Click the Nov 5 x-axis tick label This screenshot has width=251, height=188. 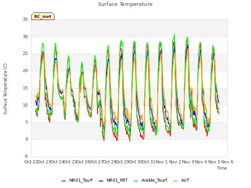click(214, 162)
